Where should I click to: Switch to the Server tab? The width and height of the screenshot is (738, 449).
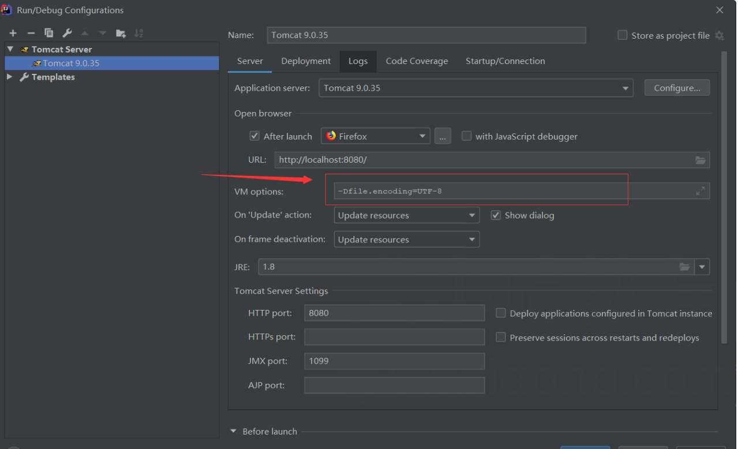click(250, 61)
